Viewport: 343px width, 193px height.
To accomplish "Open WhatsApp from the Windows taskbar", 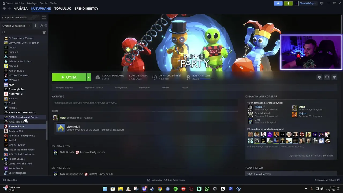I will [207, 189].
